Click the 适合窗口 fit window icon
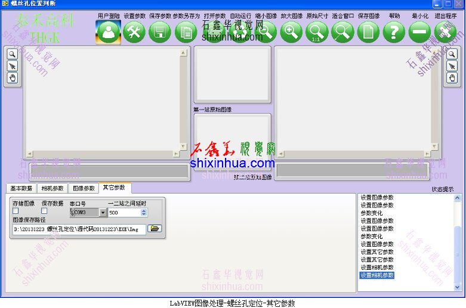 coord(342,32)
